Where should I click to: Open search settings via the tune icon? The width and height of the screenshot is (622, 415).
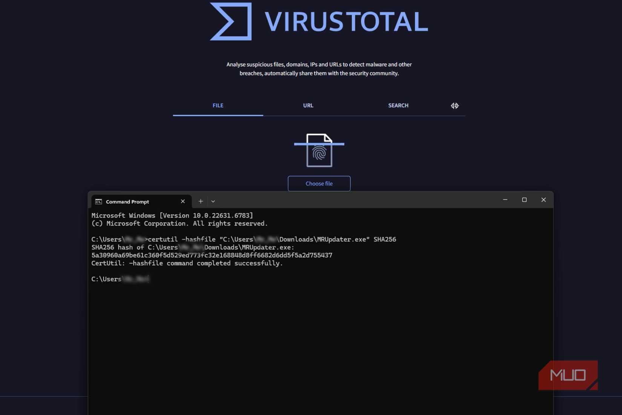455,106
